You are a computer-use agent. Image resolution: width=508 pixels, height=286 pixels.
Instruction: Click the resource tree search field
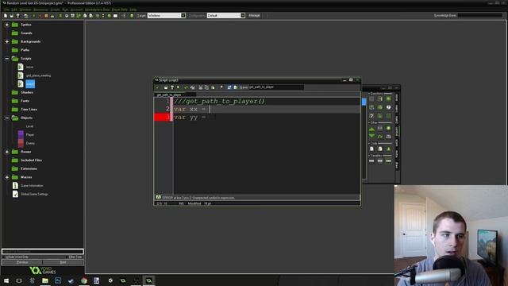(x=43, y=251)
